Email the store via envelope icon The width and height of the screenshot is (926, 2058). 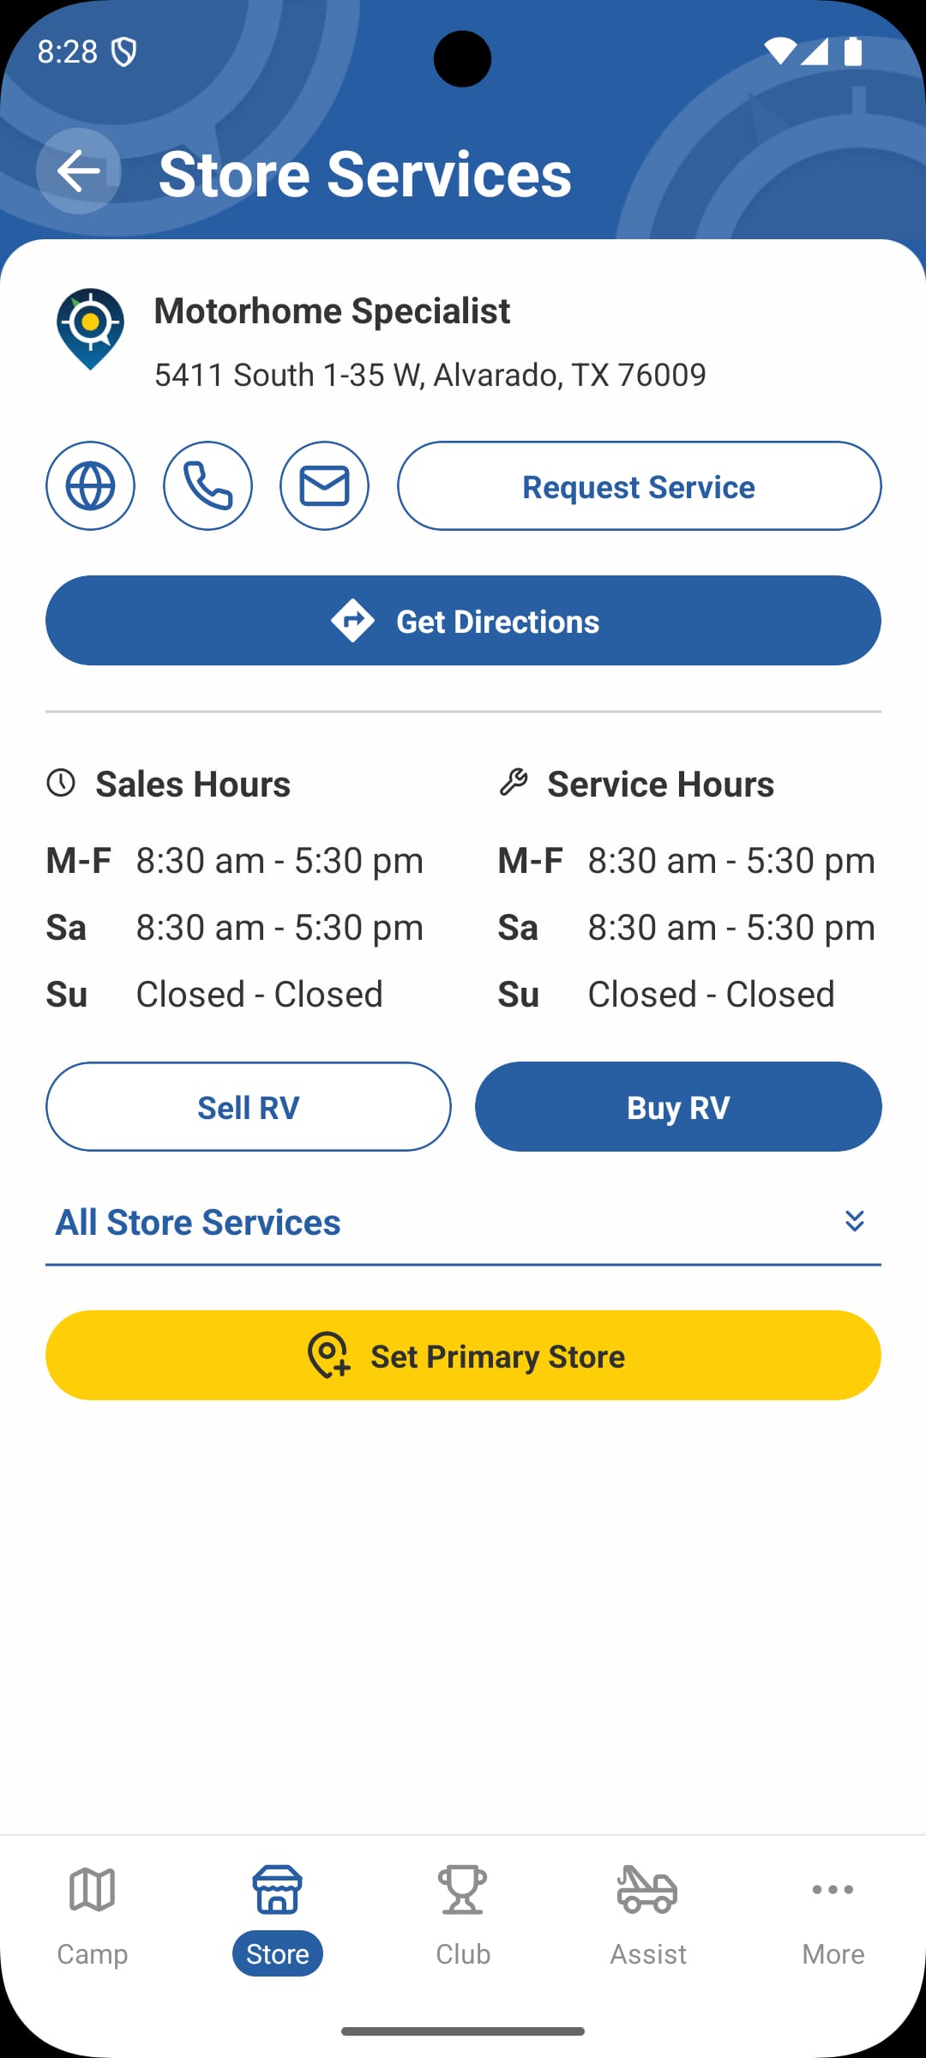click(324, 486)
